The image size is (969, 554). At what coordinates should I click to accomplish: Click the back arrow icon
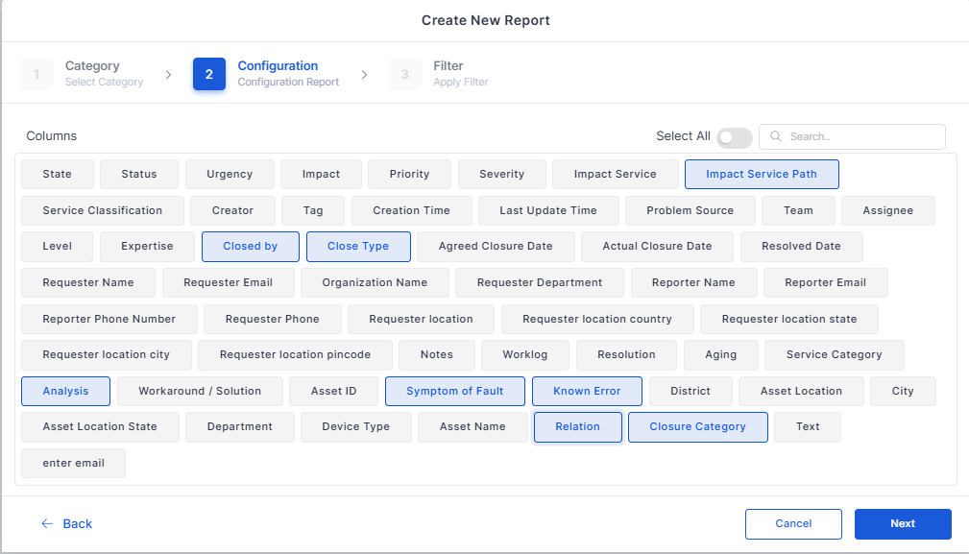(47, 523)
